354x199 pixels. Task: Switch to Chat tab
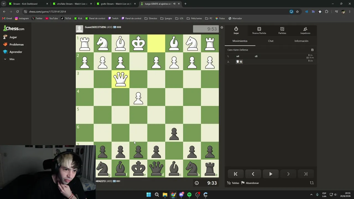(x=271, y=41)
